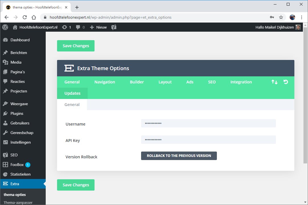Select Extra in the sidebar
This screenshot has width=308, height=205.
(x=23, y=184)
